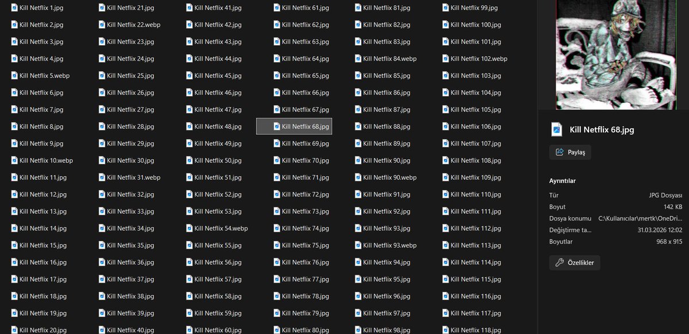
Task: Select the file name Kill Netflix 113.jpg
Action: click(x=476, y=245)
